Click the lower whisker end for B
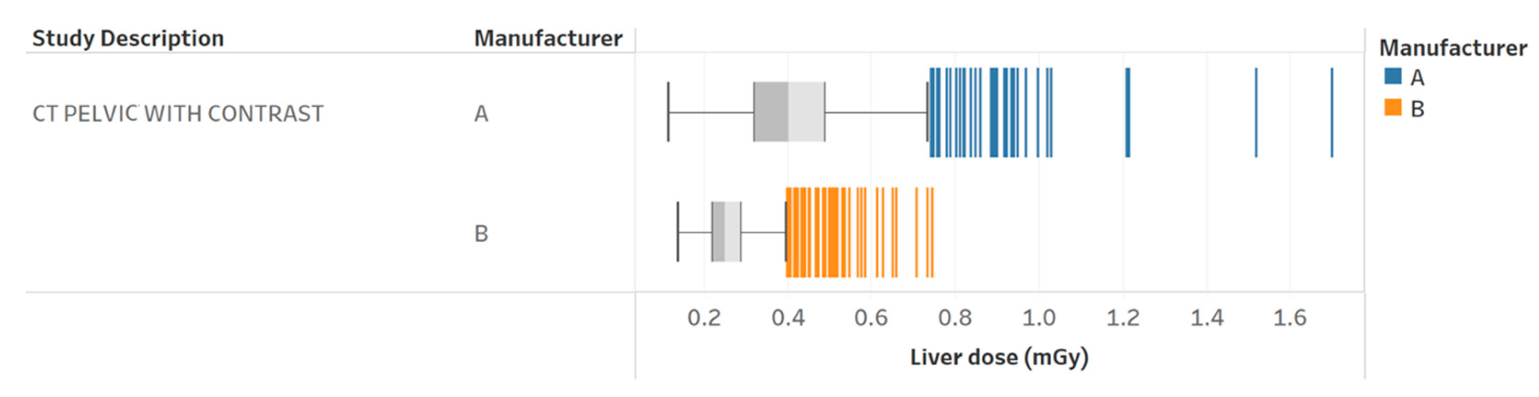This screenshot has width=1539, height=397. (677, 232)
